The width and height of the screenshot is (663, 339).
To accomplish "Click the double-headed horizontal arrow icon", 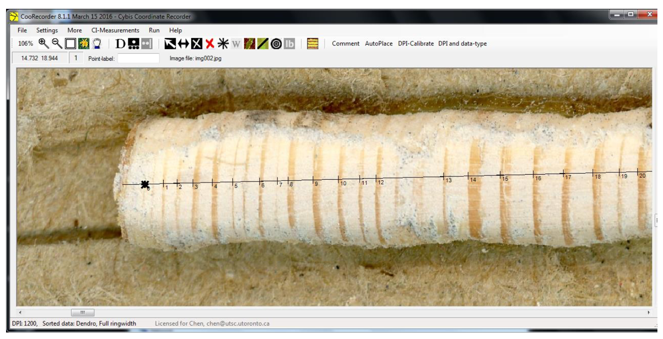I will coord(183,44).
